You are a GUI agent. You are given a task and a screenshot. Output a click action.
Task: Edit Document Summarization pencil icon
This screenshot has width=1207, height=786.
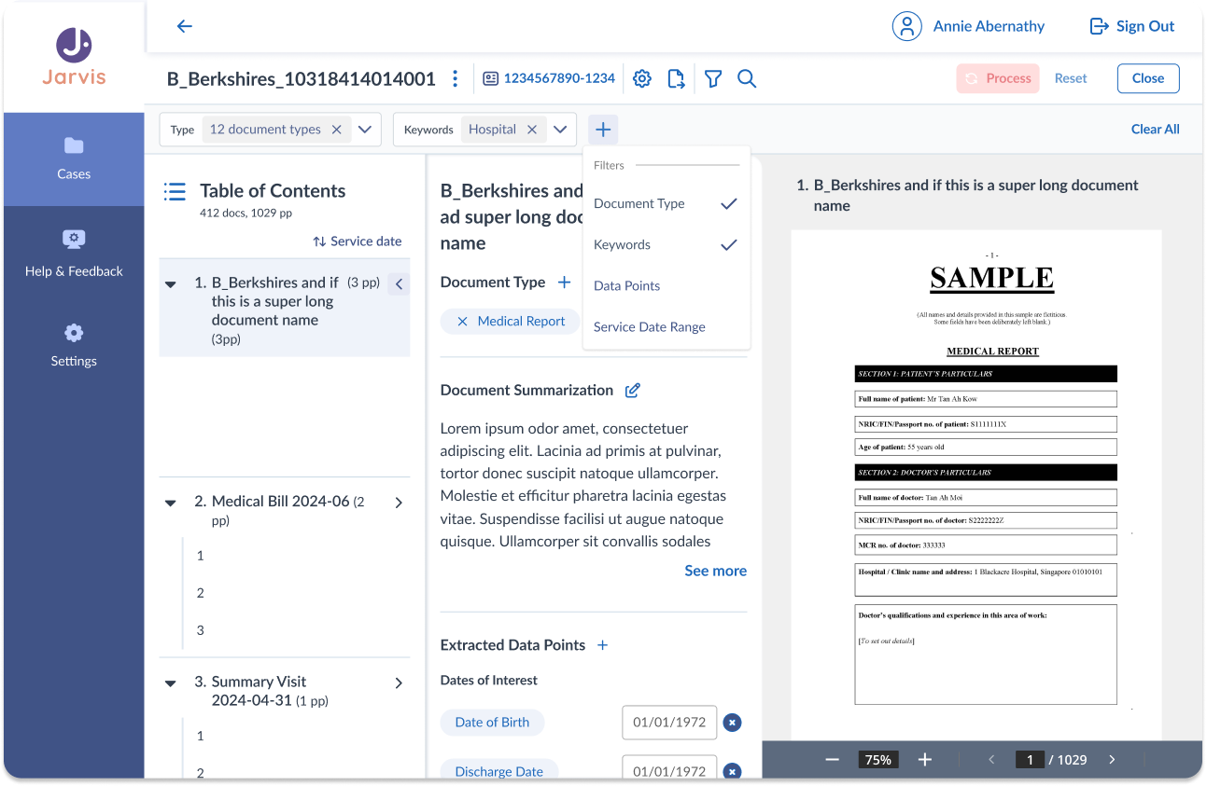[632, 390]
